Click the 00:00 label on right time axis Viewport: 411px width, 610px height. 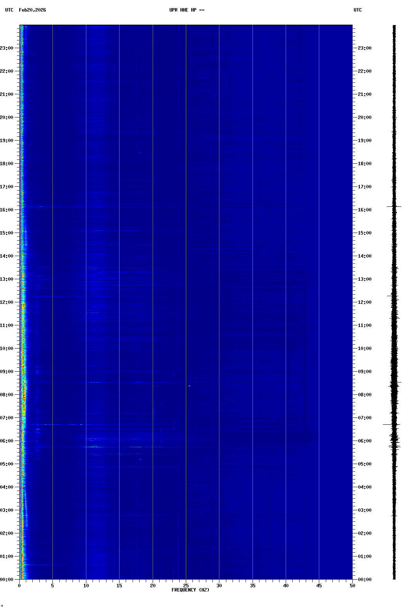coord(364,580)
